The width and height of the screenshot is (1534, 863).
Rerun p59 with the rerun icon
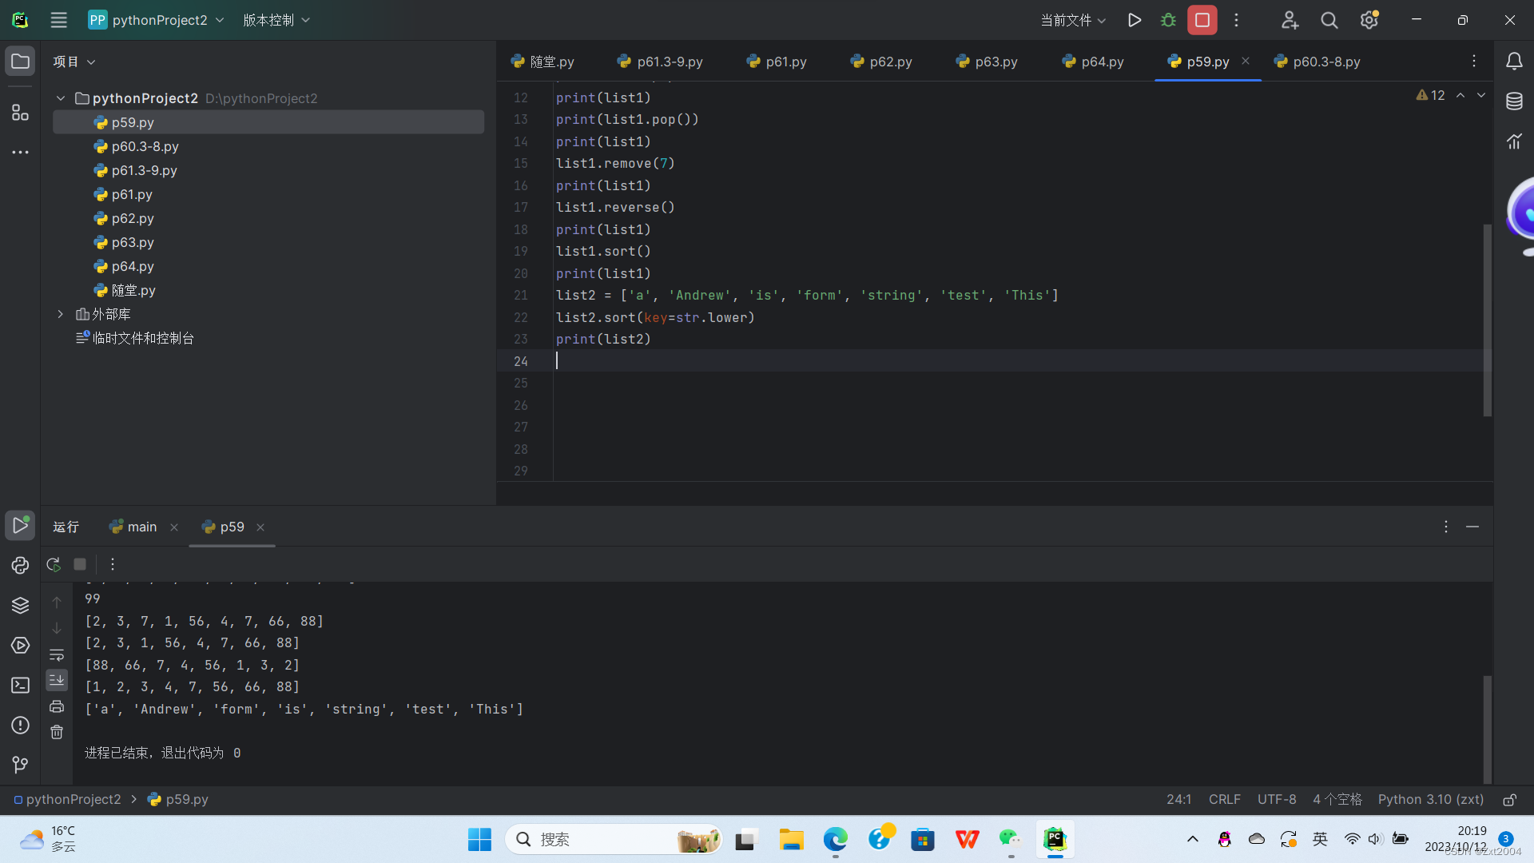[54, 564]
